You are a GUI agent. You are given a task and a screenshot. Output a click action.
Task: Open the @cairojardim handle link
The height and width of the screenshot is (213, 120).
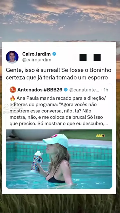[x=37, y=60]
